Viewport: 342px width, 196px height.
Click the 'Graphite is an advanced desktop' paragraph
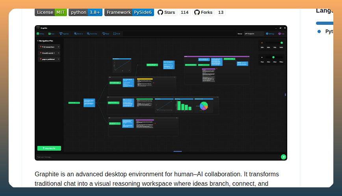pyautogui.click(x=156, y=179)
